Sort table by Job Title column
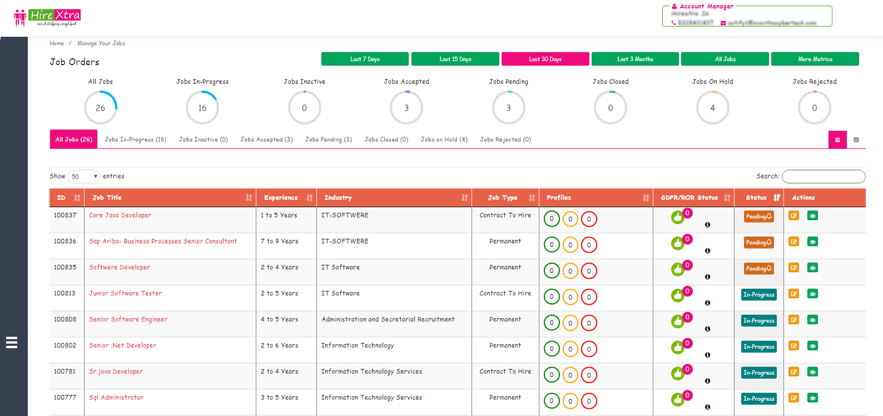Screen dimensions: 883x416 [x=170, y=197]
